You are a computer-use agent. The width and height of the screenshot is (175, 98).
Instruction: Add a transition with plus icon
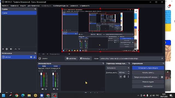click(x=121, y=77)
